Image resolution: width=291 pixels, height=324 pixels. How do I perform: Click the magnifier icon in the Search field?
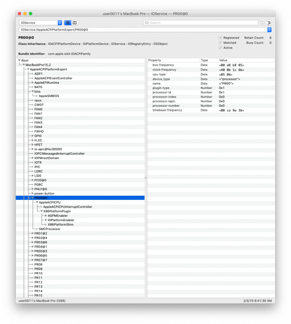147,23
